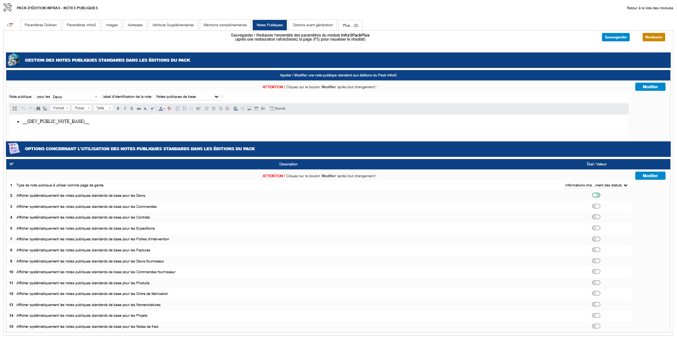The image size is (677, 337).
Task: Undo the last editor change
Action: pyautogui.click(x=23, y=109)
